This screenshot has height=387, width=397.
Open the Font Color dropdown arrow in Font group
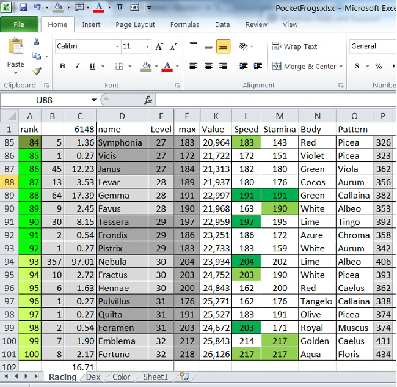[177, 67]
